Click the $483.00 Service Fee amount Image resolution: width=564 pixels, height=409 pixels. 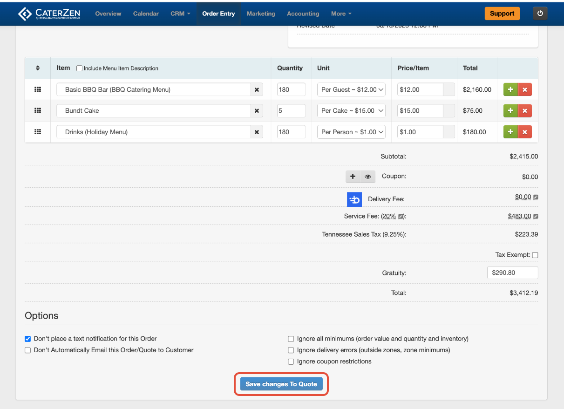pyautogui.click(x=520, y=216)
